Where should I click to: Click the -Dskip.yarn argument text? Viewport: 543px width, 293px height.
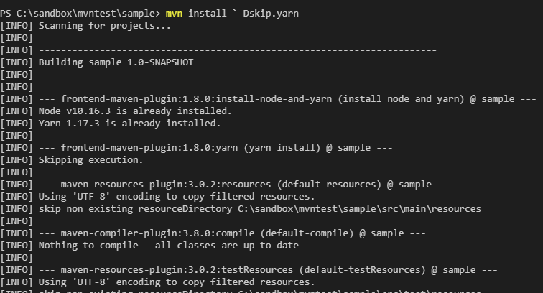(x=268, y=14)
